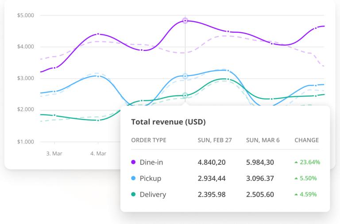Select the Pickup row label
Viewport: 340px width, 224px height.
pyautogui.click(x=150, y=178)
